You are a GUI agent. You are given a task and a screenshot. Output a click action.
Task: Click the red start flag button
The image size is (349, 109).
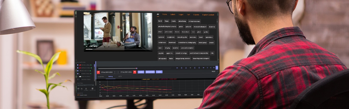pos(98,72)
